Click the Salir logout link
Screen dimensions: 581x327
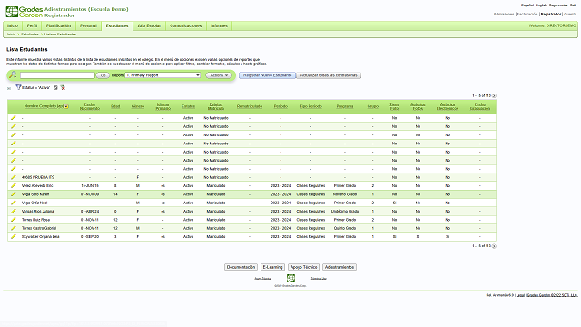click(x=573, y=5)
